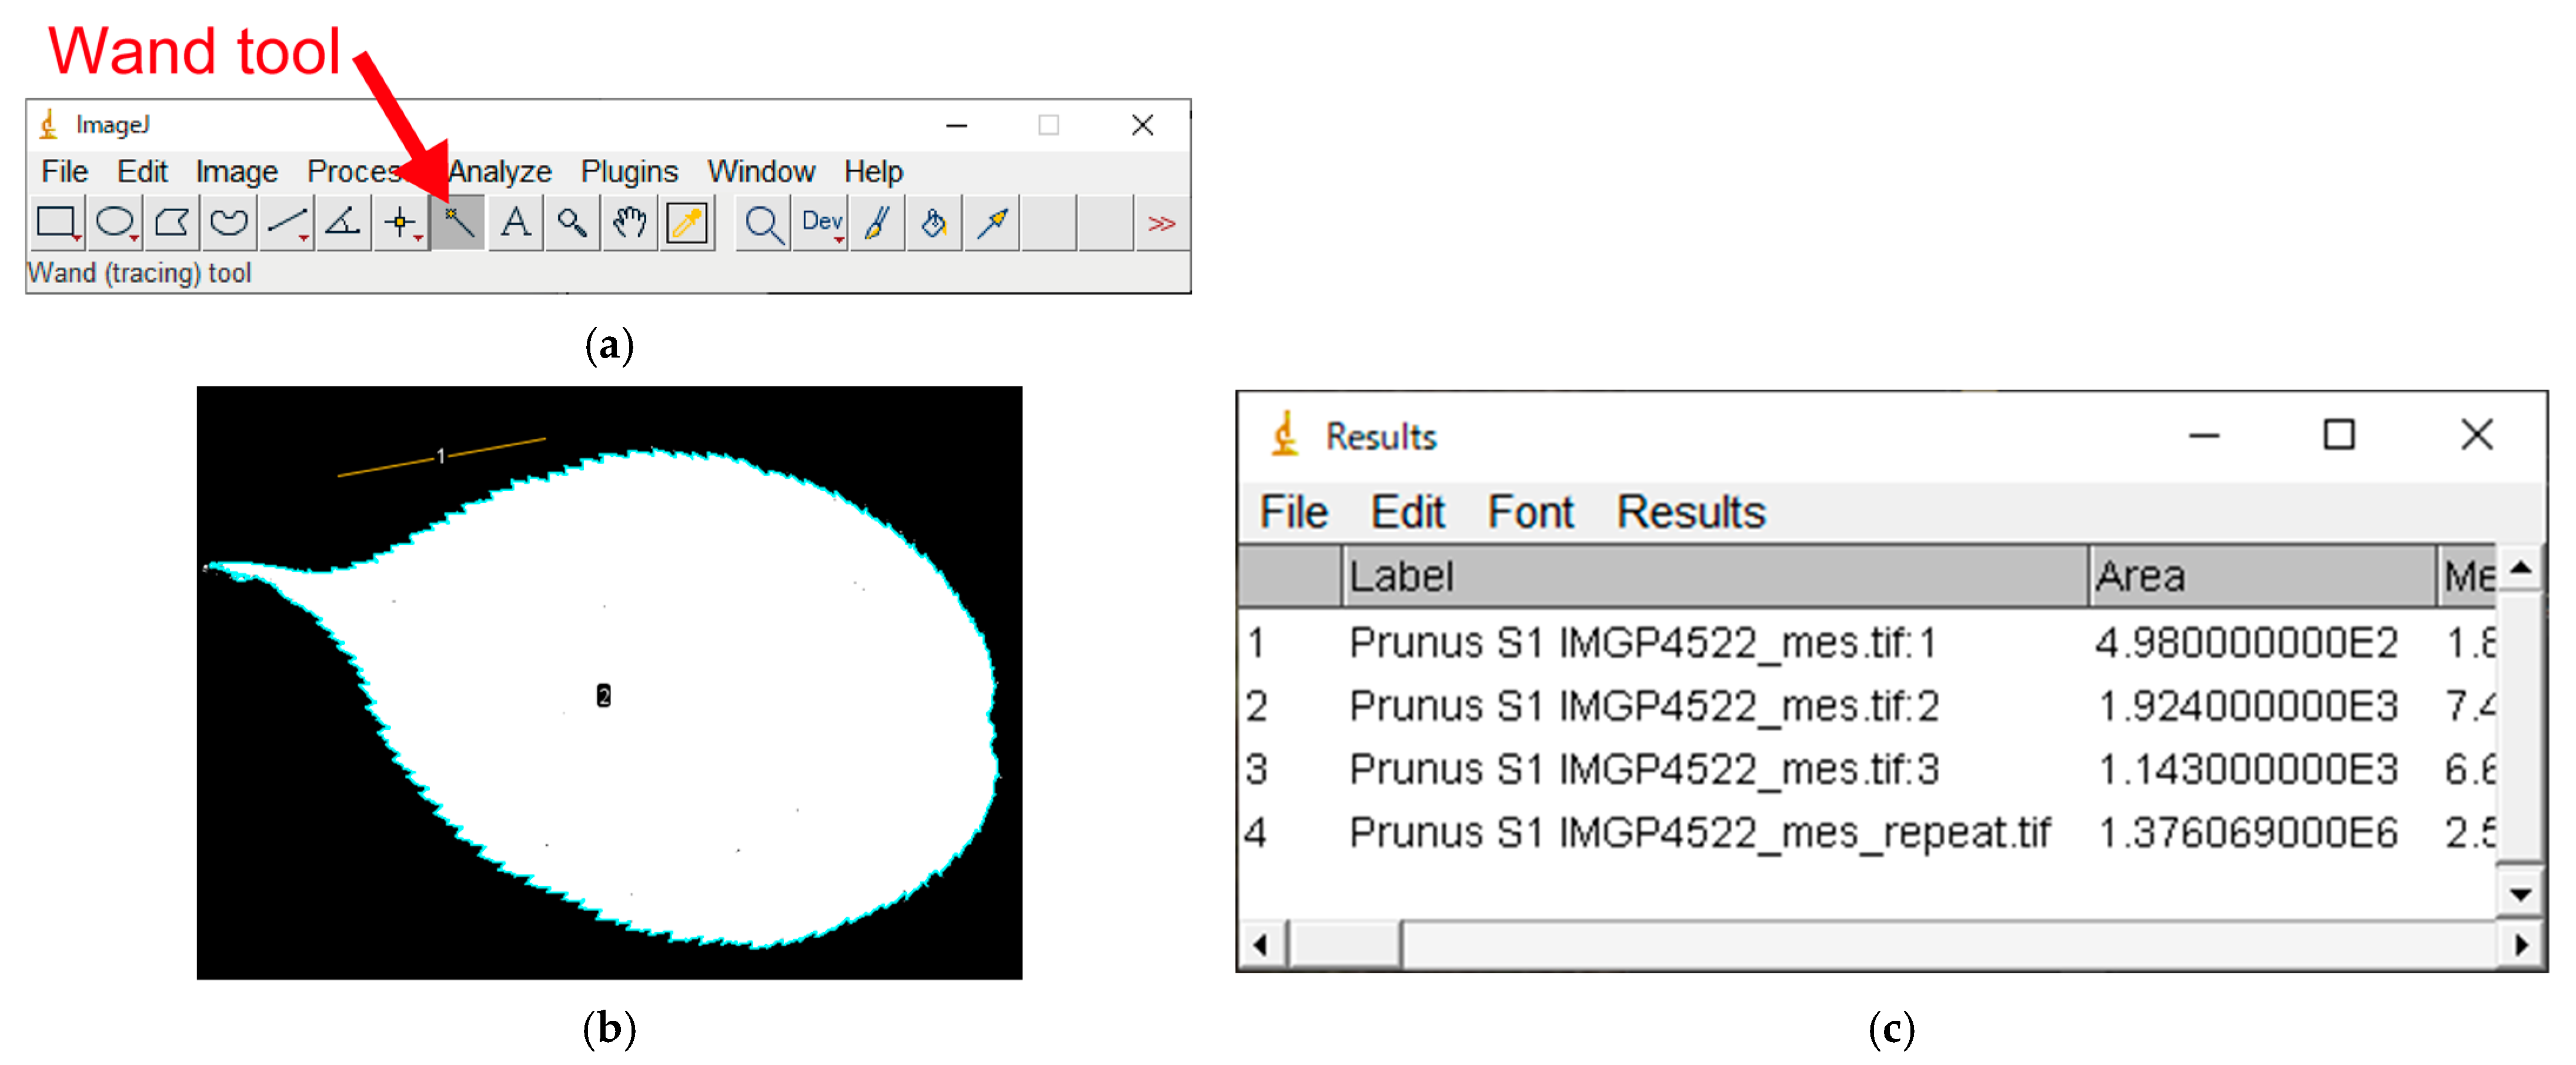Click the Results horizontal scrollbar right arrow
This screenshot has width=2576, height=1065.
2521,944
